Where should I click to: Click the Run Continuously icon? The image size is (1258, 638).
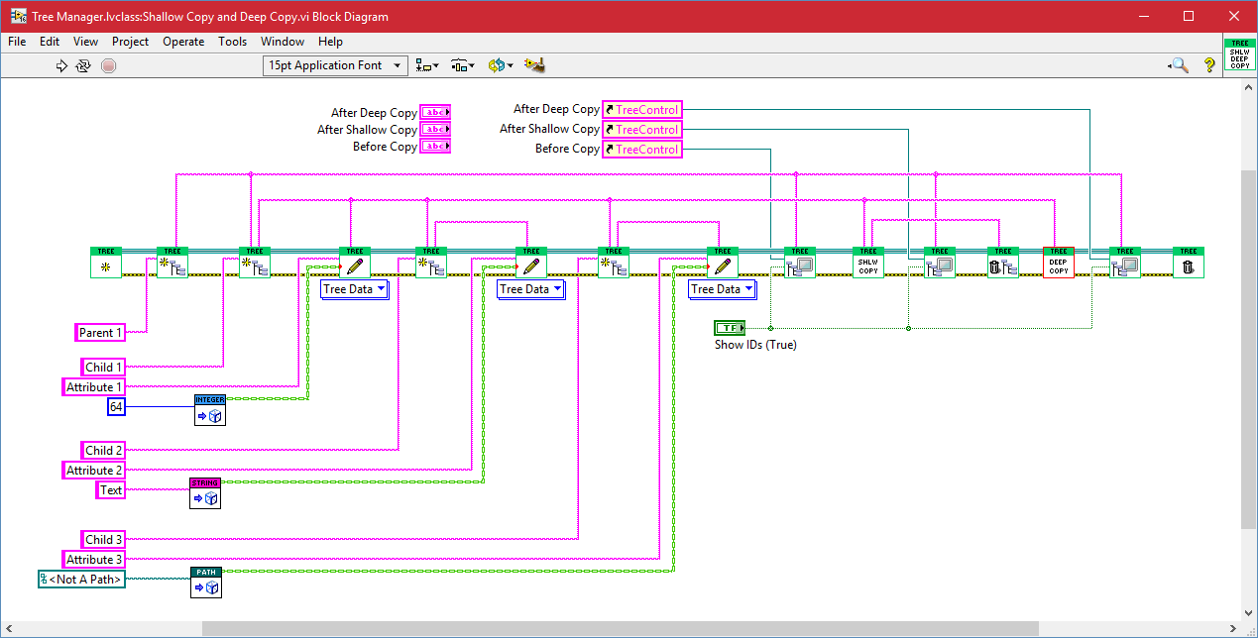(84, 65)
